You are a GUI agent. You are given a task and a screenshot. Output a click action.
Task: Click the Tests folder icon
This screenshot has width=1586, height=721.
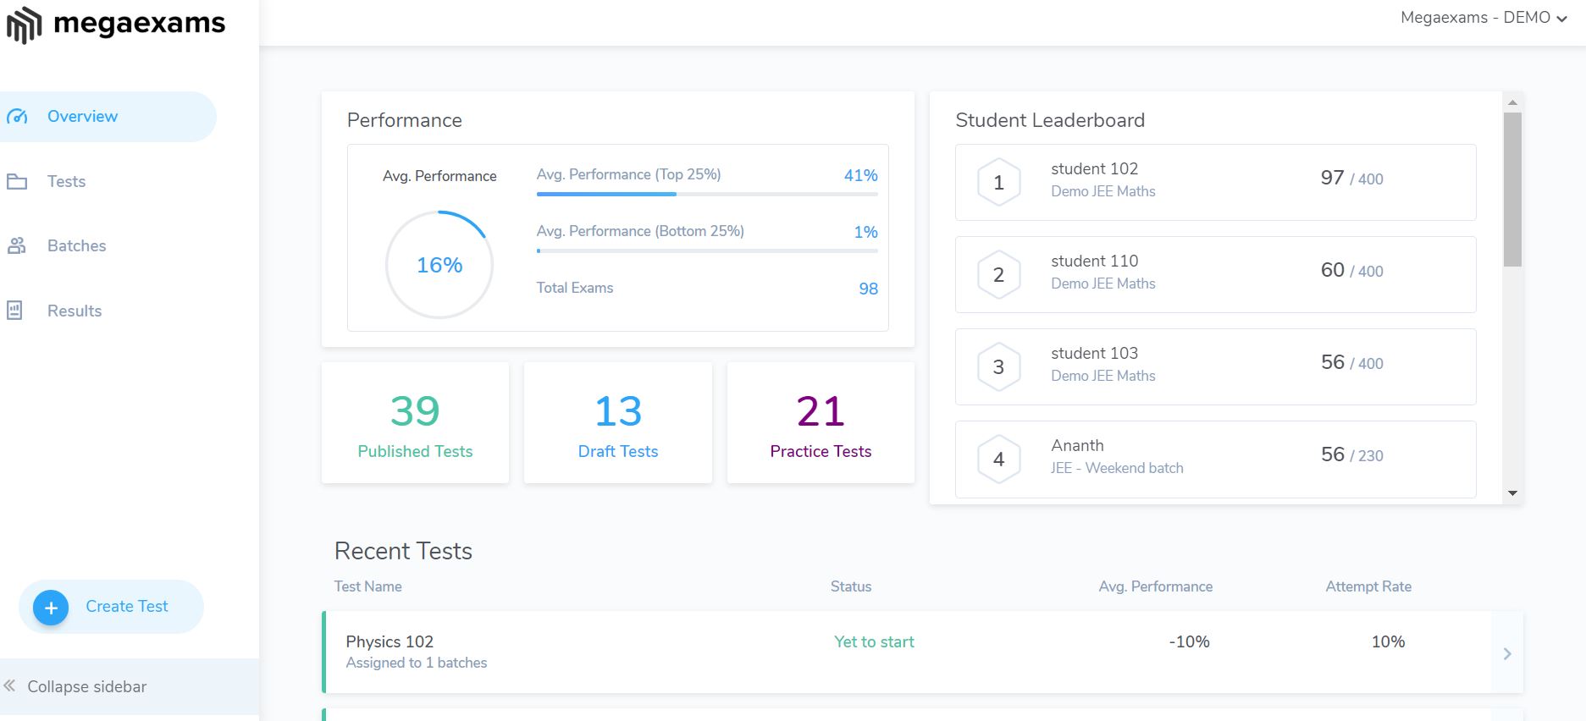[17, 182]
